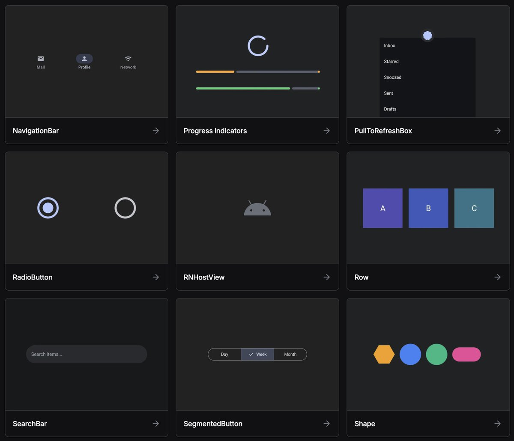Toggle the checked Week segment
Viewport: 514px width, 441px height.
point(257,355)
